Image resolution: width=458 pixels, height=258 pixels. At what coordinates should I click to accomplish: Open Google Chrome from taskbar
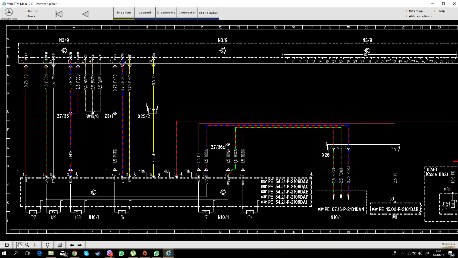(74, 253)
